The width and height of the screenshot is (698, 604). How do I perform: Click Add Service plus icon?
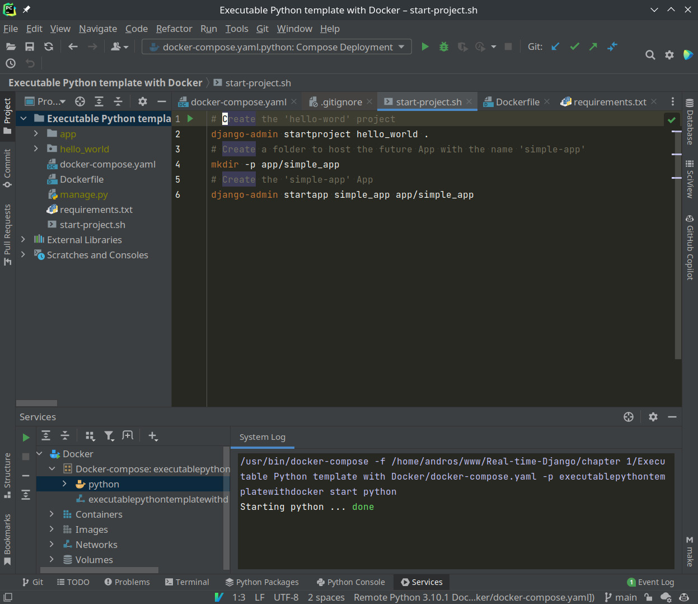[x=153, y=436]
